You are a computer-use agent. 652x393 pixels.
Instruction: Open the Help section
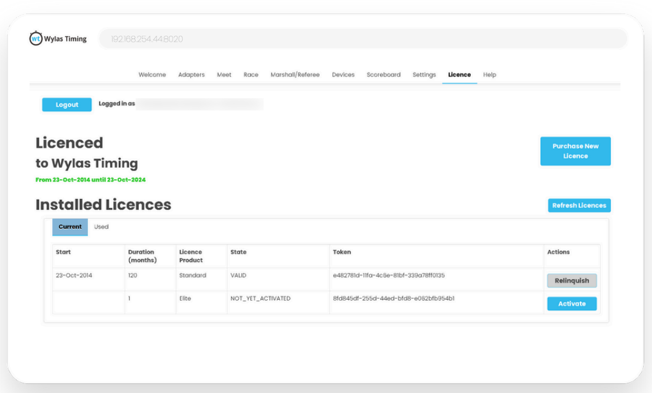point(489,74)
